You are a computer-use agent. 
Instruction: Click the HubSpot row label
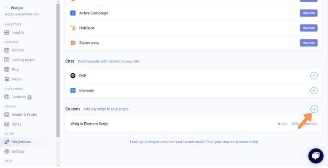(86, 28)
